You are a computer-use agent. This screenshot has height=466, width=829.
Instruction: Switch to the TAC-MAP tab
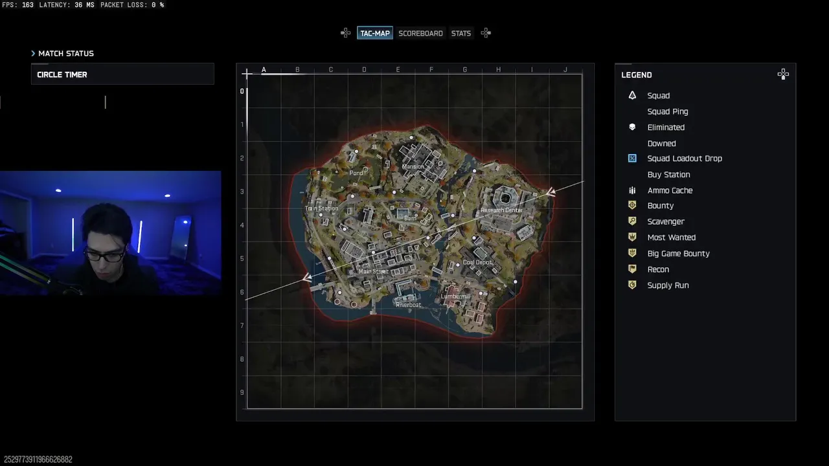(x=375, y=33)
